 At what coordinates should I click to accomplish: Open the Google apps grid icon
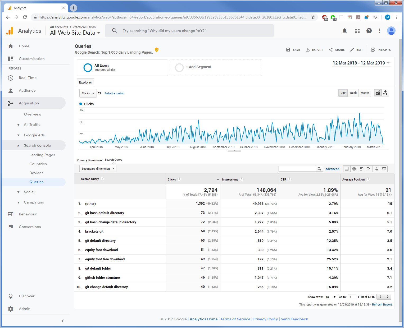point(357,31)
